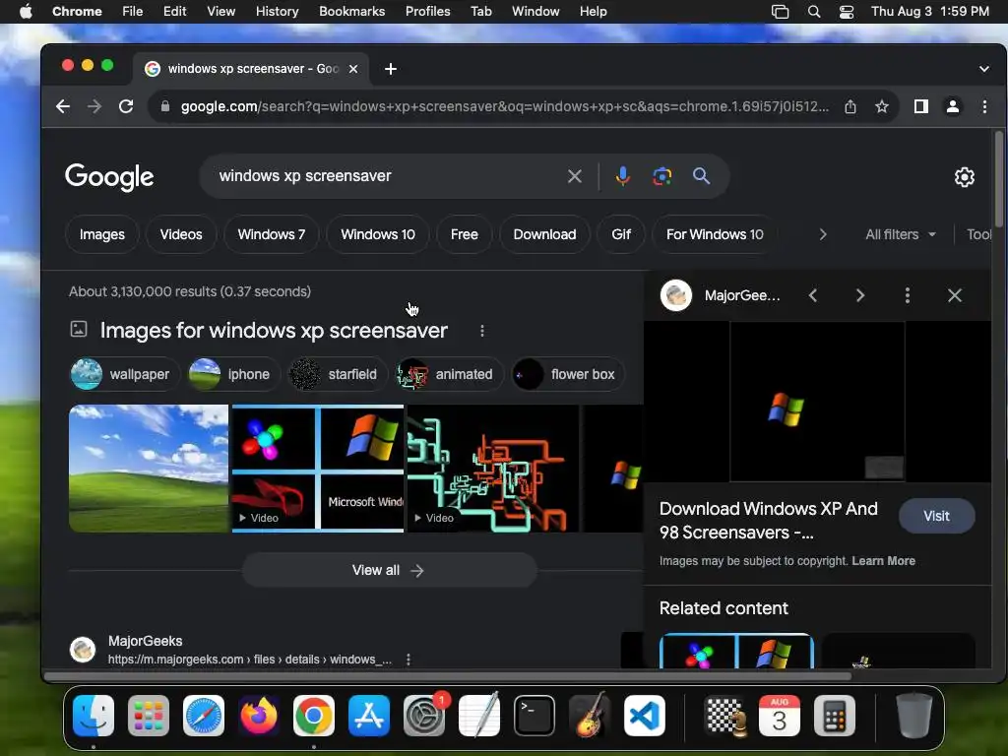Select the Gif filter chip
Image resolution: width=1008 pixels, height=756 pixels.
coord(621,234)
